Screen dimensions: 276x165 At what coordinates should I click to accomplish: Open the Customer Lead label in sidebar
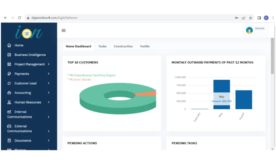tap(26, 83)
